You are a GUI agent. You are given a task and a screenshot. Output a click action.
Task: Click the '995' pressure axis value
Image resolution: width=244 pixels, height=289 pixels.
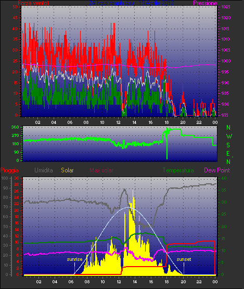tap(225, 72)
